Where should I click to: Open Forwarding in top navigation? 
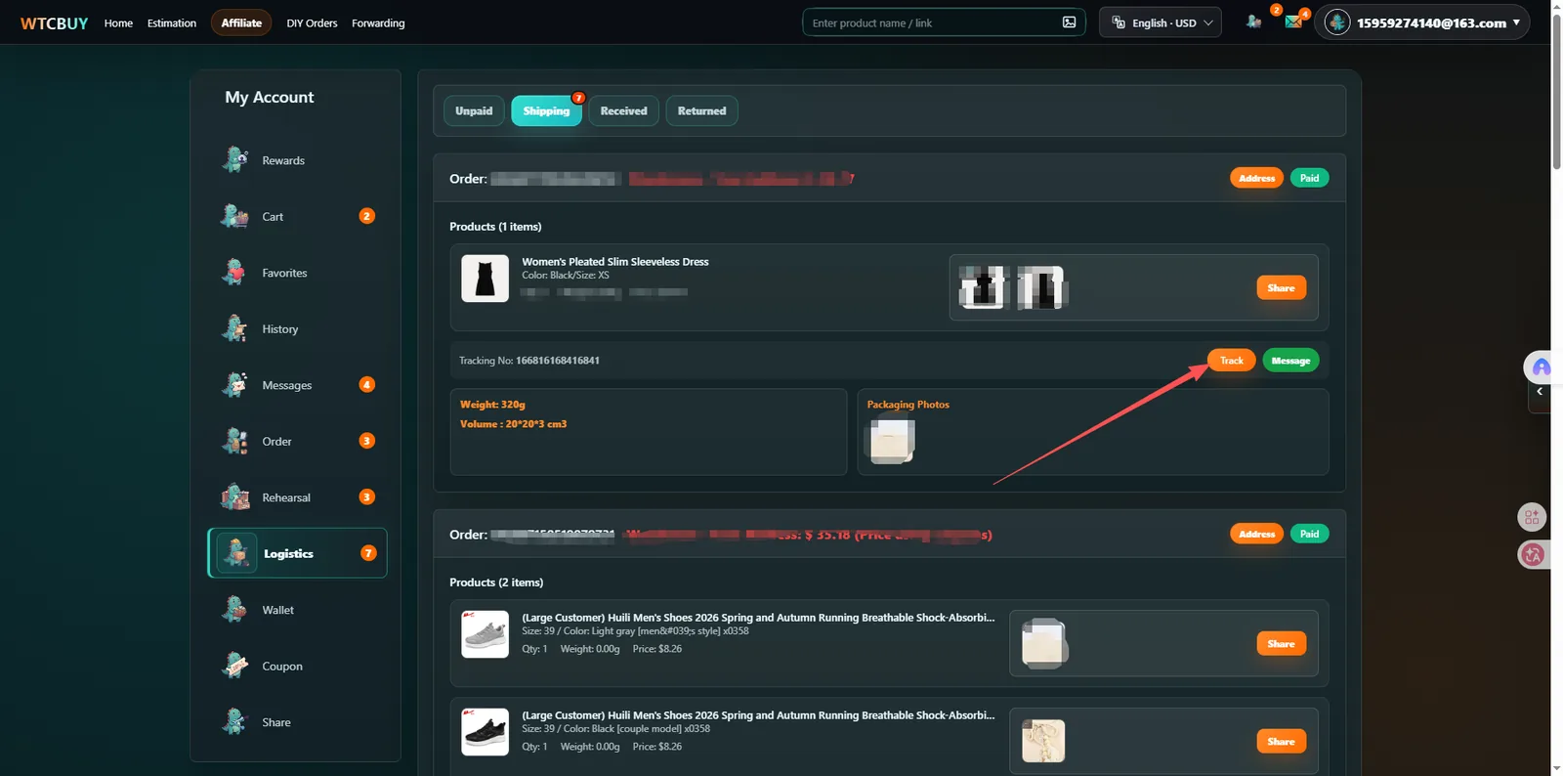coord(378,22)
